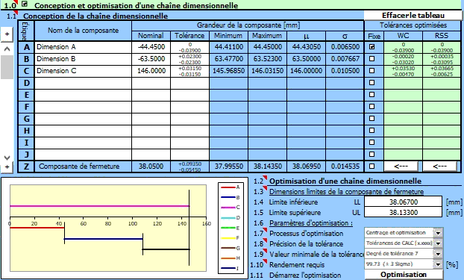
Task: Click the empty nominal cell in row E
Action: pyautogui.click(x=151, y=95)
